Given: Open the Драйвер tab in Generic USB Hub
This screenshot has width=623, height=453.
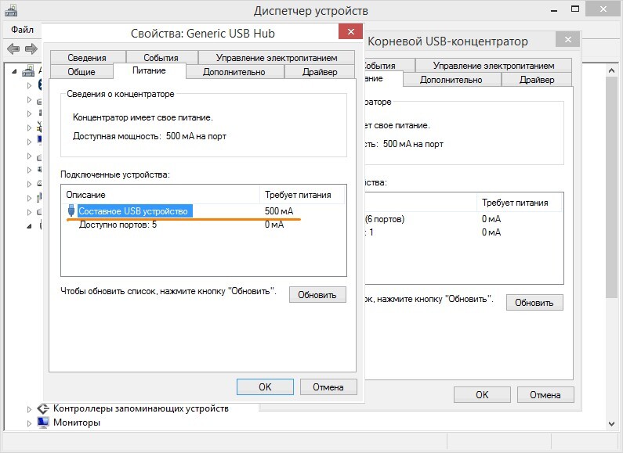Looking at the screenshot, I should coord(320,72).
